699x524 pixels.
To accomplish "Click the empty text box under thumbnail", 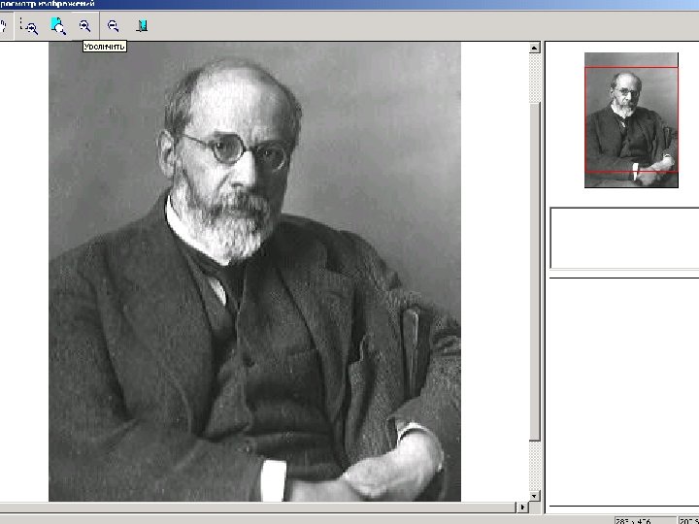I will 624,239.
